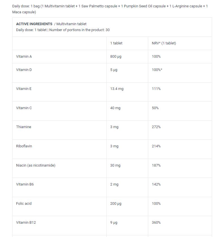Screen dimensions: 220x237
Task: Click the "NRV* (1 tablet)" column header
Action: (x=164, y=43)
